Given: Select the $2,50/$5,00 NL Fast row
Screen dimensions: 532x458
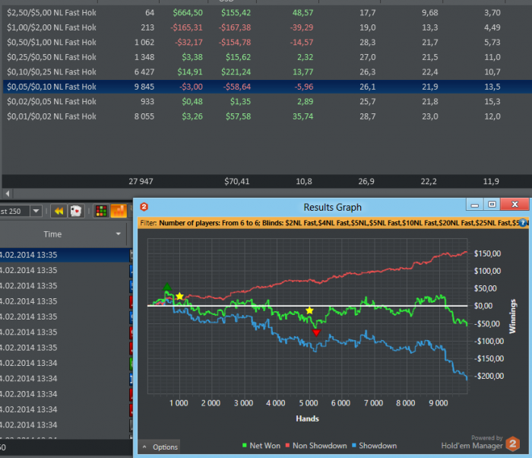Looking at the screenshot, I should (52, 12).
